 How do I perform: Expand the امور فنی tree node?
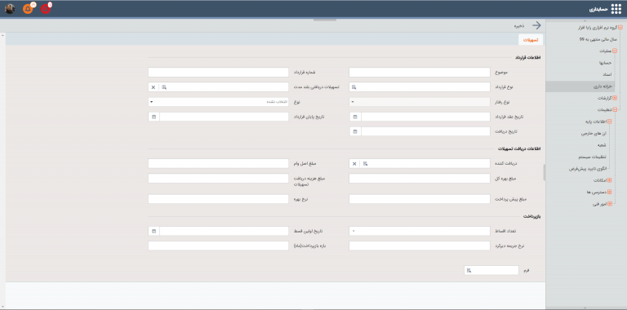pyautogui.click(x=609, y=204)
